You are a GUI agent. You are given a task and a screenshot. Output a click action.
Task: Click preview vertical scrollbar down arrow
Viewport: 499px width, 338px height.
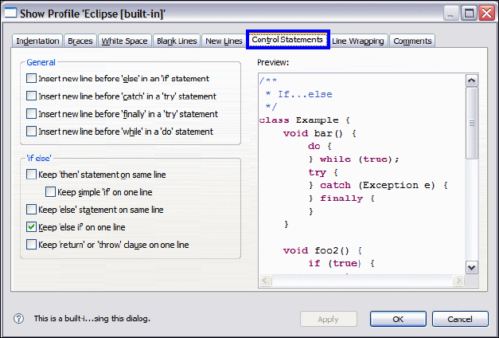click(471, 267)
